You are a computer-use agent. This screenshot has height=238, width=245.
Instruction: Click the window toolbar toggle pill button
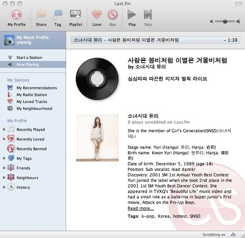[238, 4]
